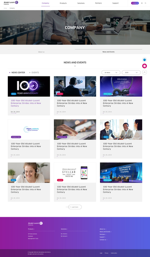Viewport: 150px width, 257px height.
Task: Click the globe language icon in header
Action: tap(142, 3)
